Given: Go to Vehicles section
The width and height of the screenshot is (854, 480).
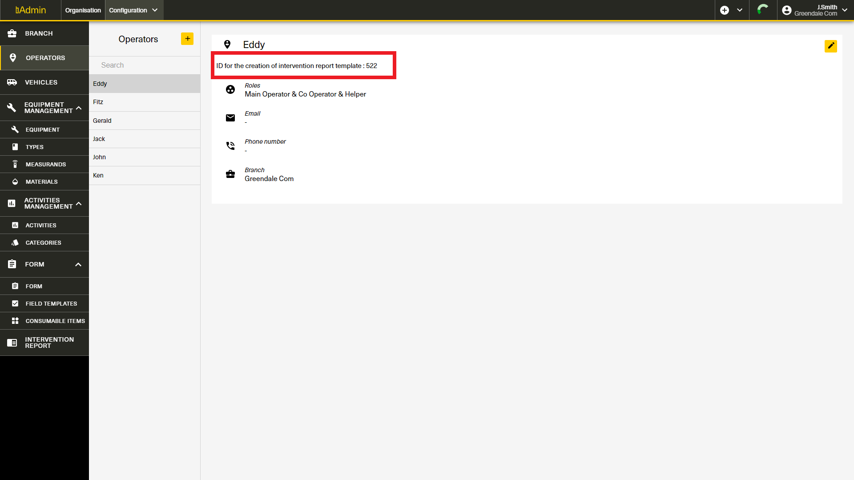Looking at the screenshot, I should click(44, 82).
